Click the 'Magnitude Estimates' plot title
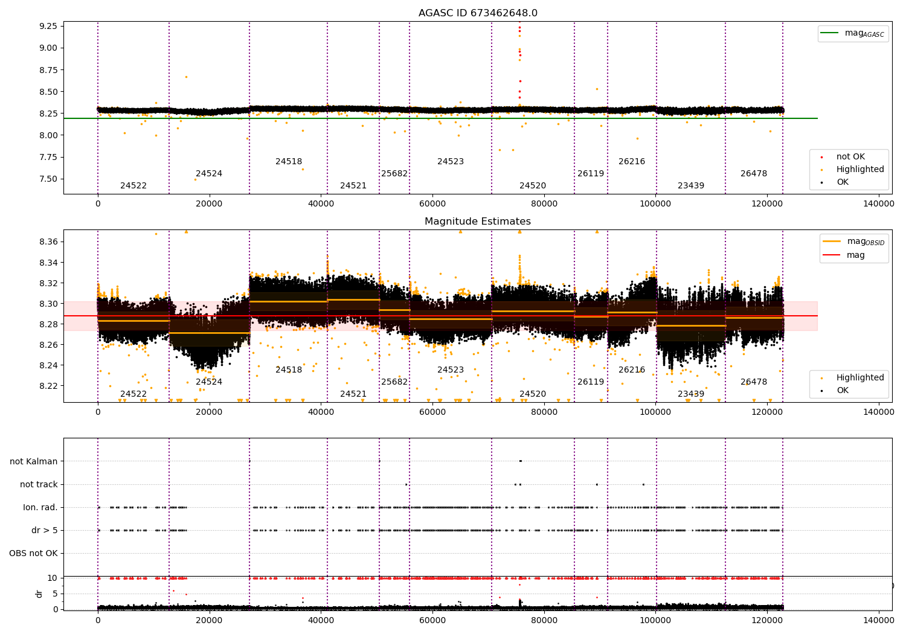This screenshot has width=906, height=634. [478, 222]
